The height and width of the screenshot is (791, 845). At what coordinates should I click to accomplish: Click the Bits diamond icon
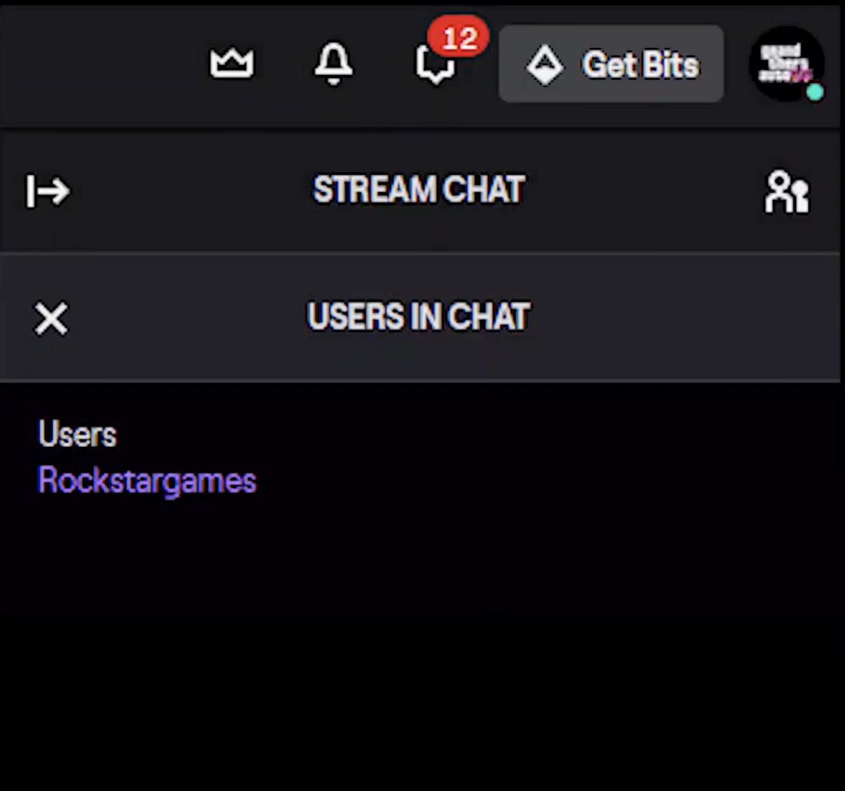545,65
